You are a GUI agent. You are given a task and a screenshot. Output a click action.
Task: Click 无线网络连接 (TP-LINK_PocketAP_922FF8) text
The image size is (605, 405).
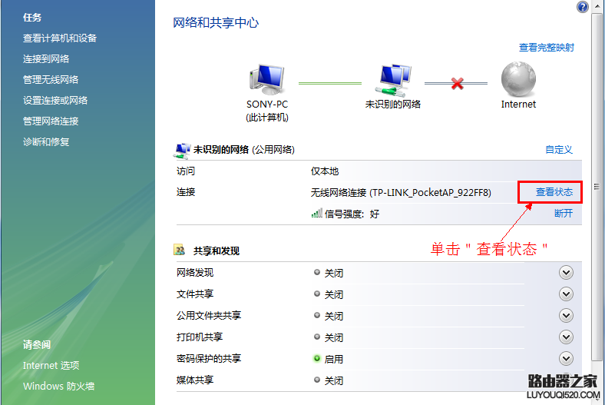pyautogui.click(x=401, y=192)
